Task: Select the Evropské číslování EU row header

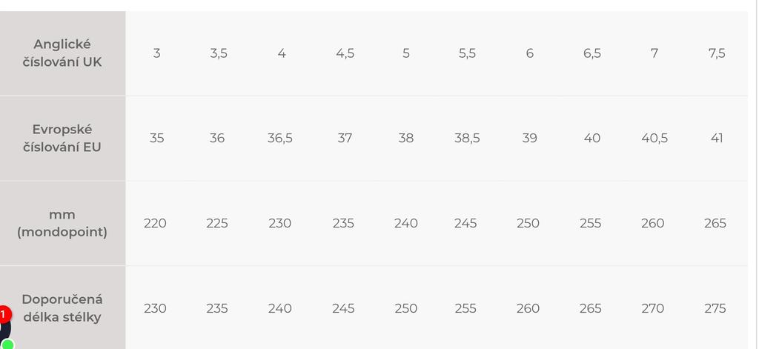Action: [62, 139]
